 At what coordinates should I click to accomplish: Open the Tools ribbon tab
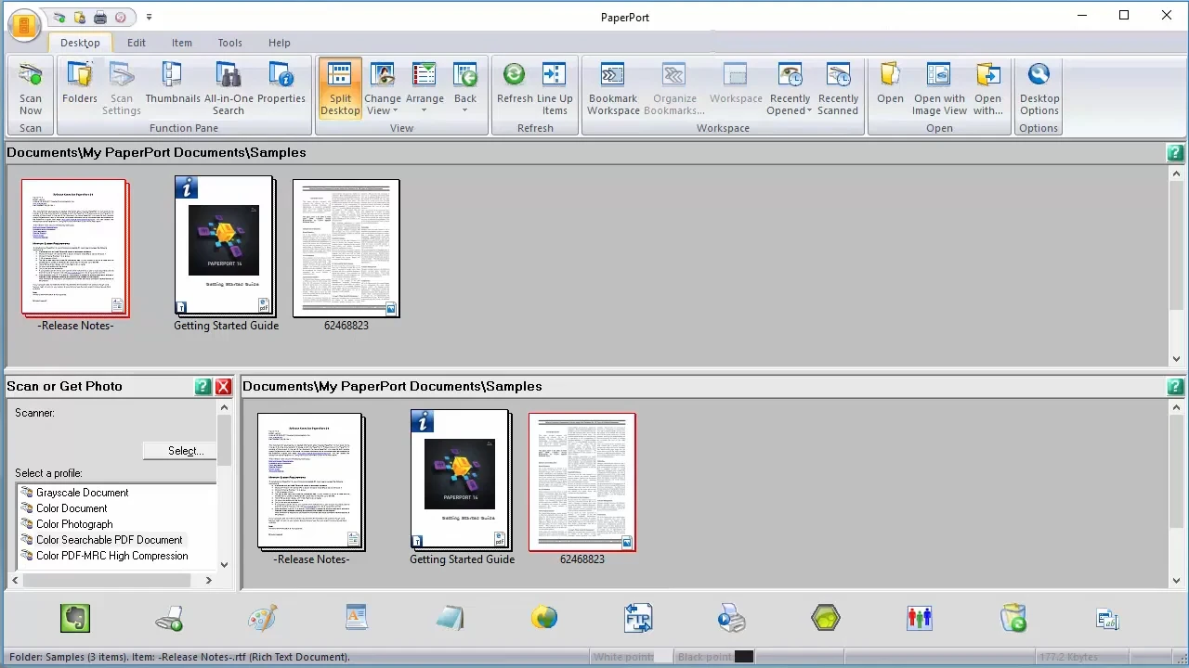click(230, 43)
